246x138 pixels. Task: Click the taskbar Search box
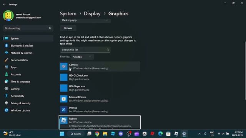(76, 134)
